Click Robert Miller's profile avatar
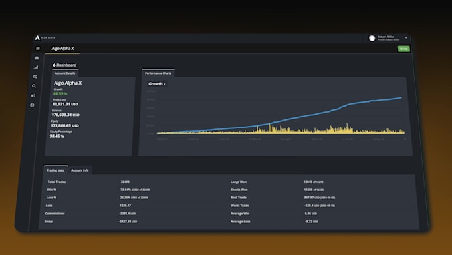The image size is (452, 255). click(x=372, y=38)
